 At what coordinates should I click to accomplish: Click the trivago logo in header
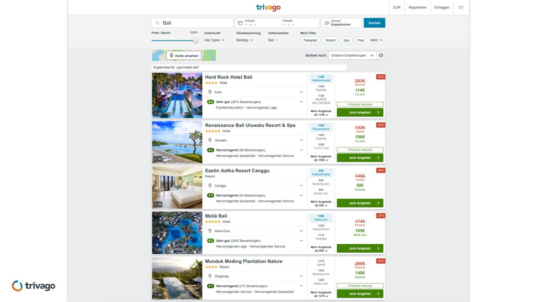268,7
